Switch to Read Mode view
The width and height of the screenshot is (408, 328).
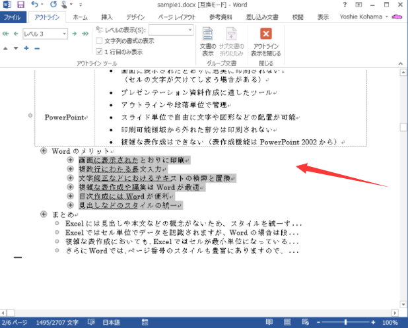click(x=269, y=322)
